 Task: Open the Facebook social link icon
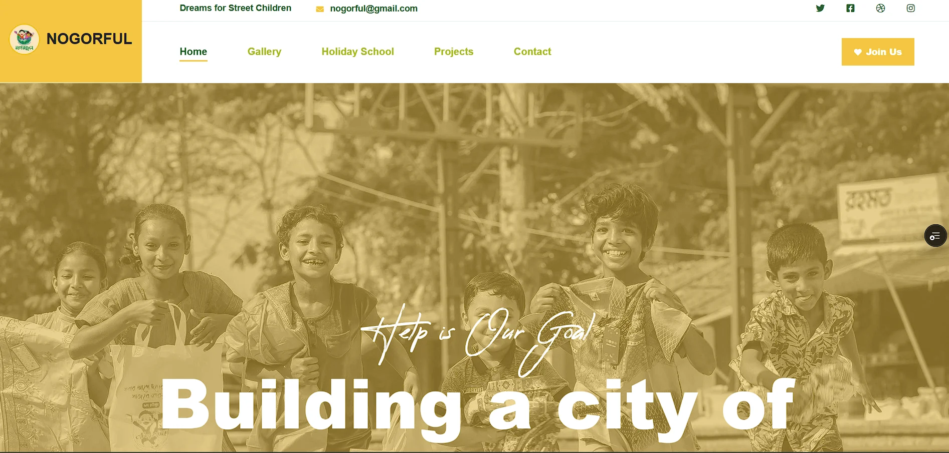(x=850, y=8)
